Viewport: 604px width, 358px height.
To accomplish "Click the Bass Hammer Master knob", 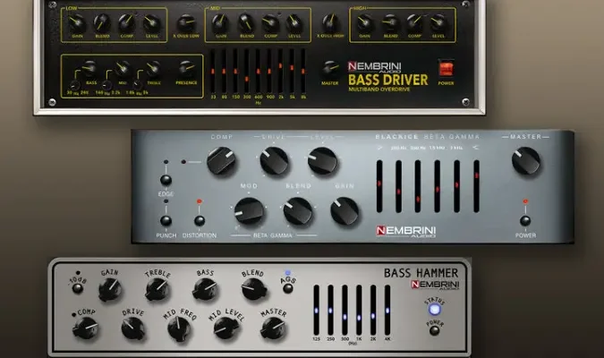I will coord(273,328).
